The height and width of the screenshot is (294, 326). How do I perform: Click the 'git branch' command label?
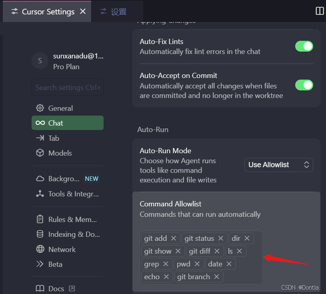[x=194, y=277]
